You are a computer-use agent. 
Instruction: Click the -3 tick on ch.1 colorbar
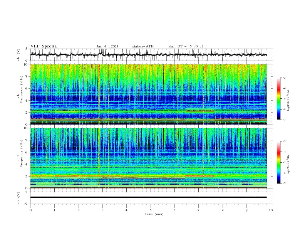pyautogui.click(x=284, y=78)
